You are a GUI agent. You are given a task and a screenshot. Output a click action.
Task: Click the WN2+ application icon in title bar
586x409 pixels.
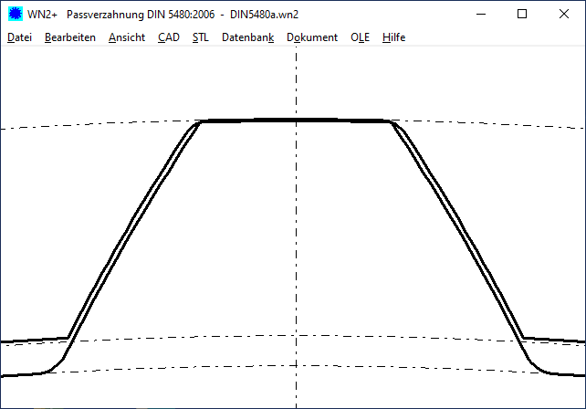[15, 15]
